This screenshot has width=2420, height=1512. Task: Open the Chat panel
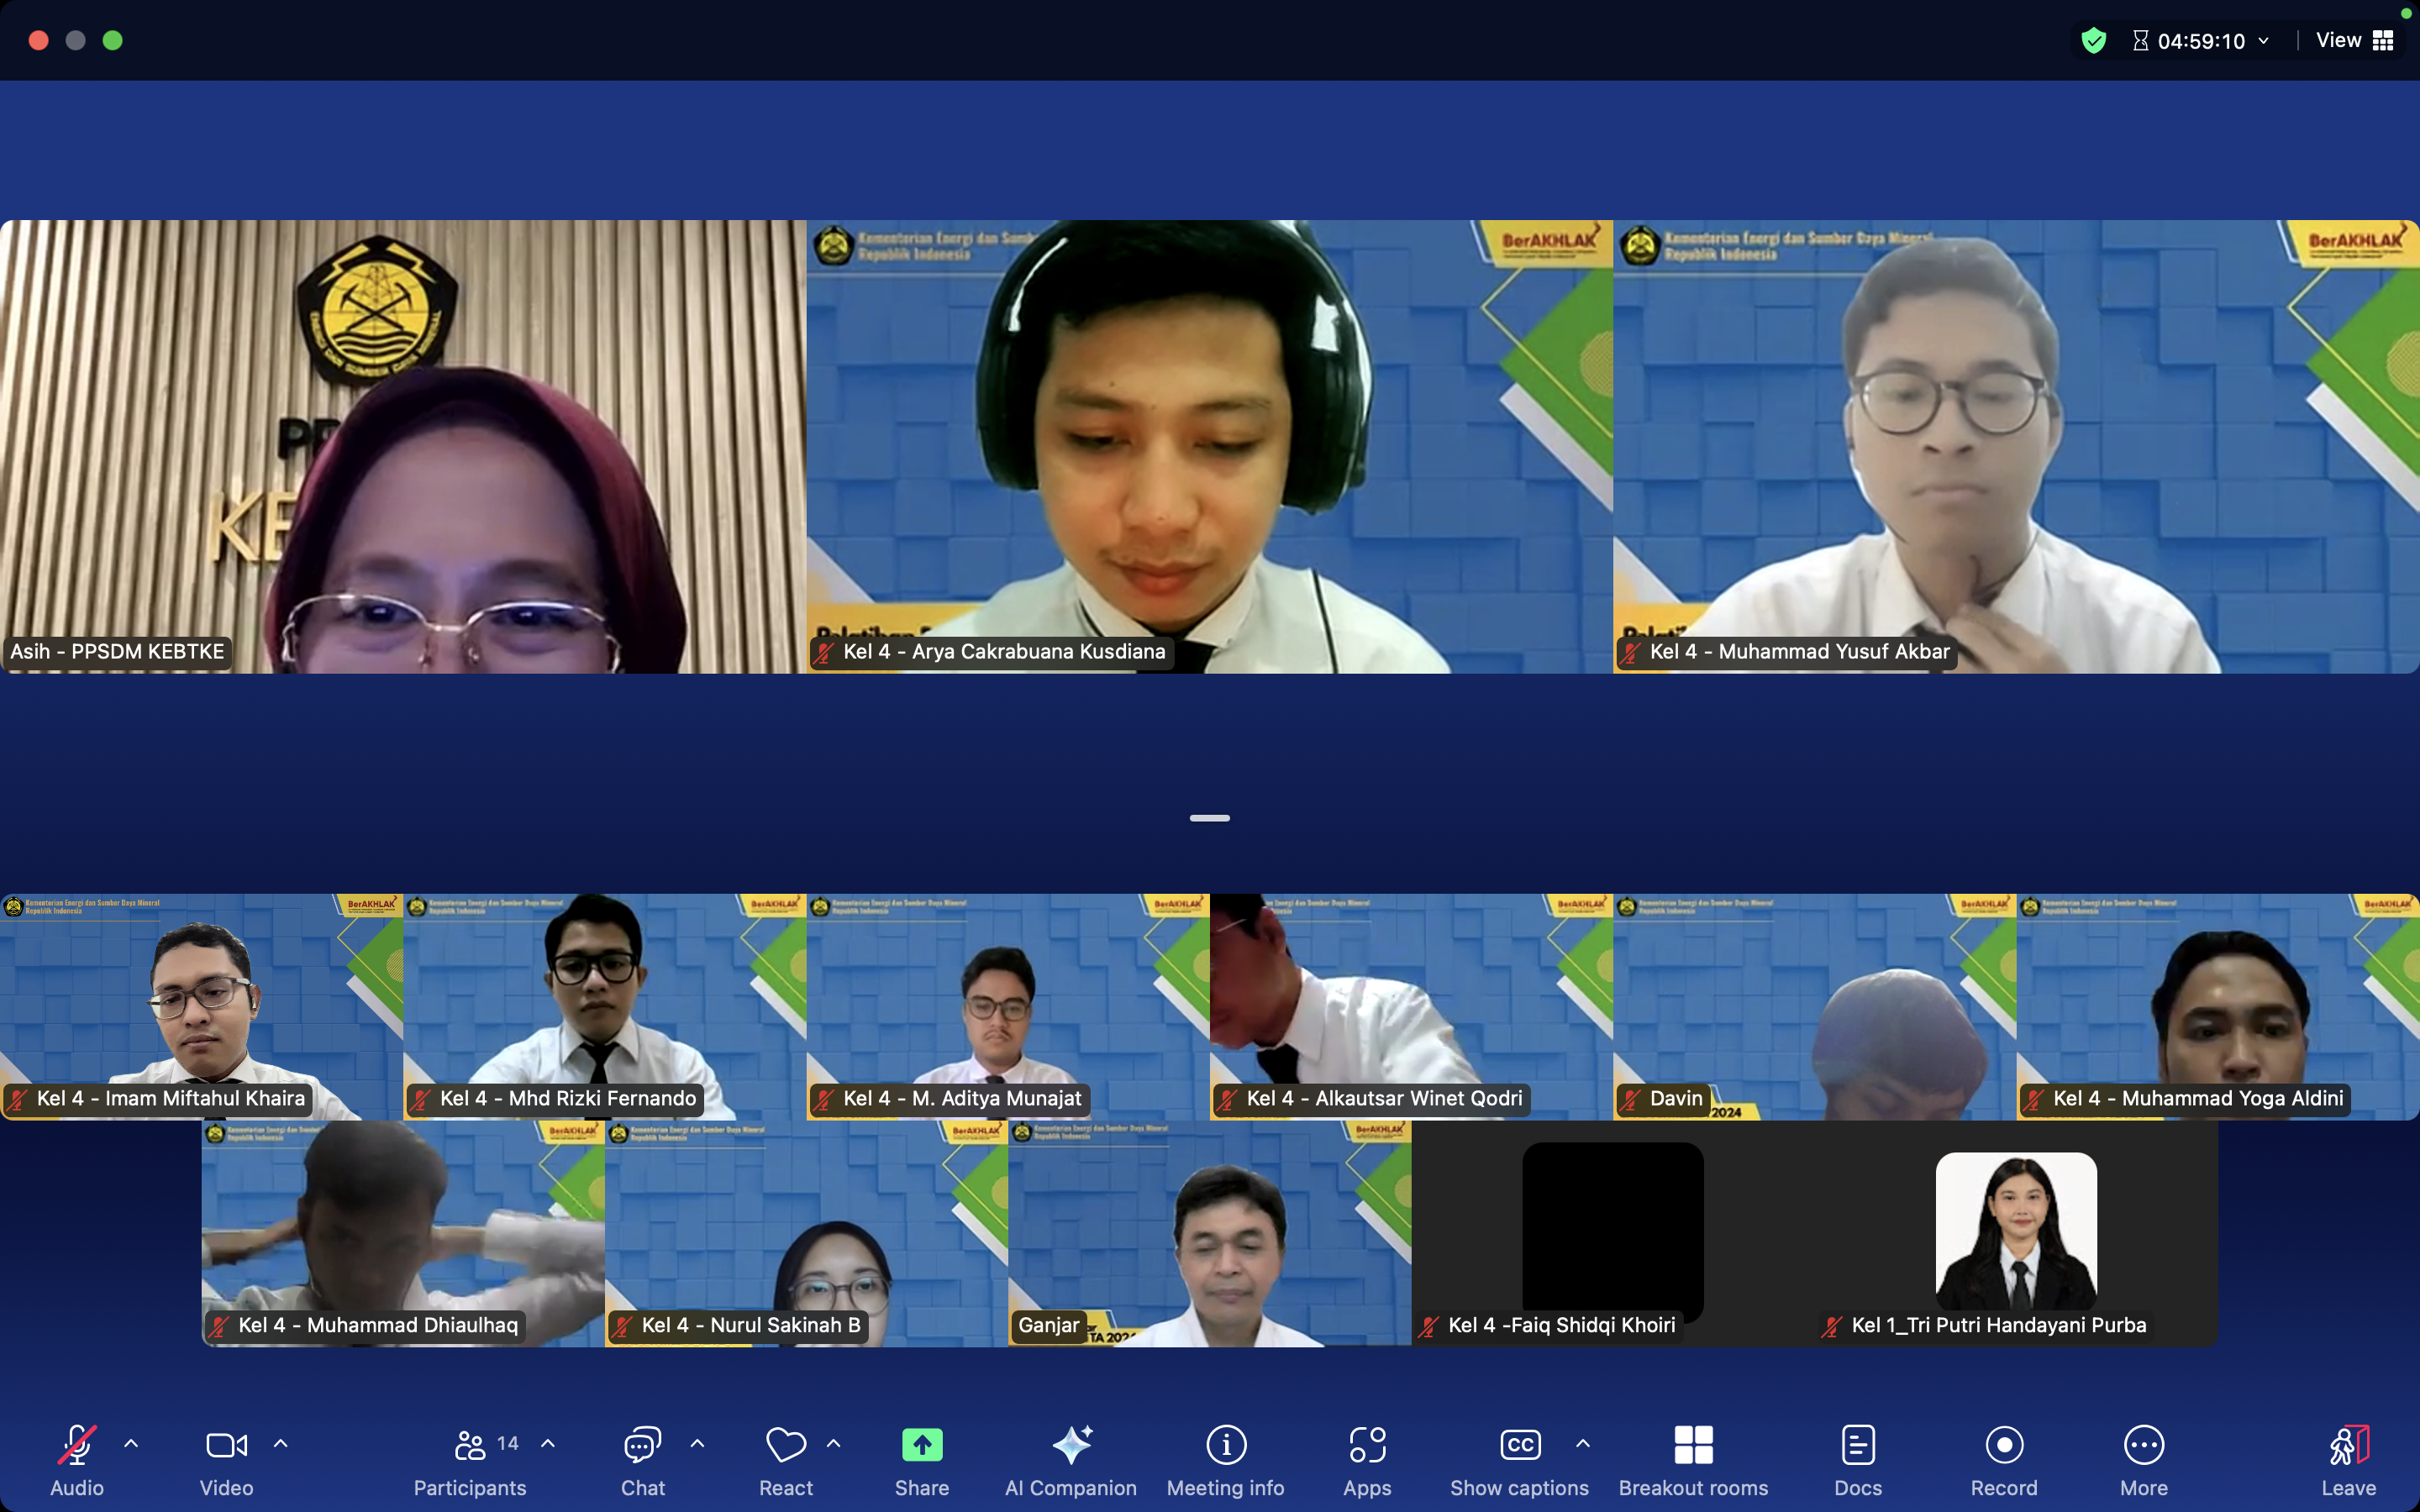coord(642,1445)
